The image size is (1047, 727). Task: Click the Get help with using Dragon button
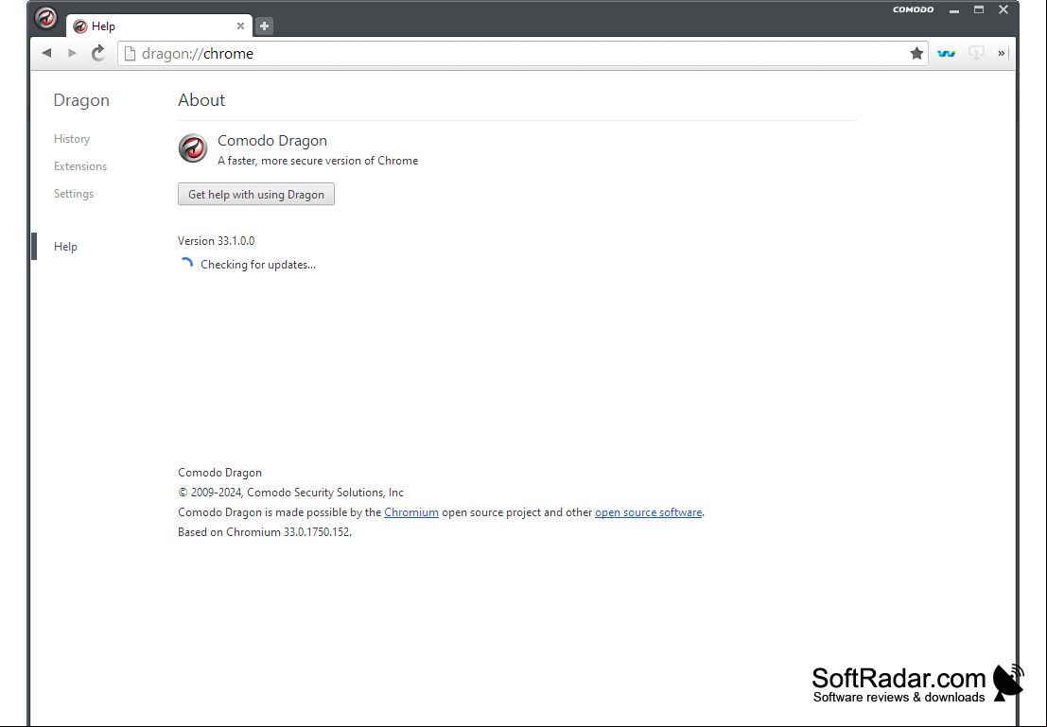coord(256,194)
